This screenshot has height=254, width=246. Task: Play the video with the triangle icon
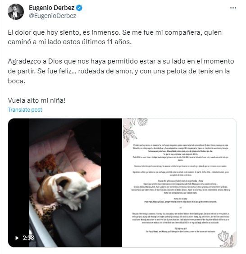click(x=17, y=238)
